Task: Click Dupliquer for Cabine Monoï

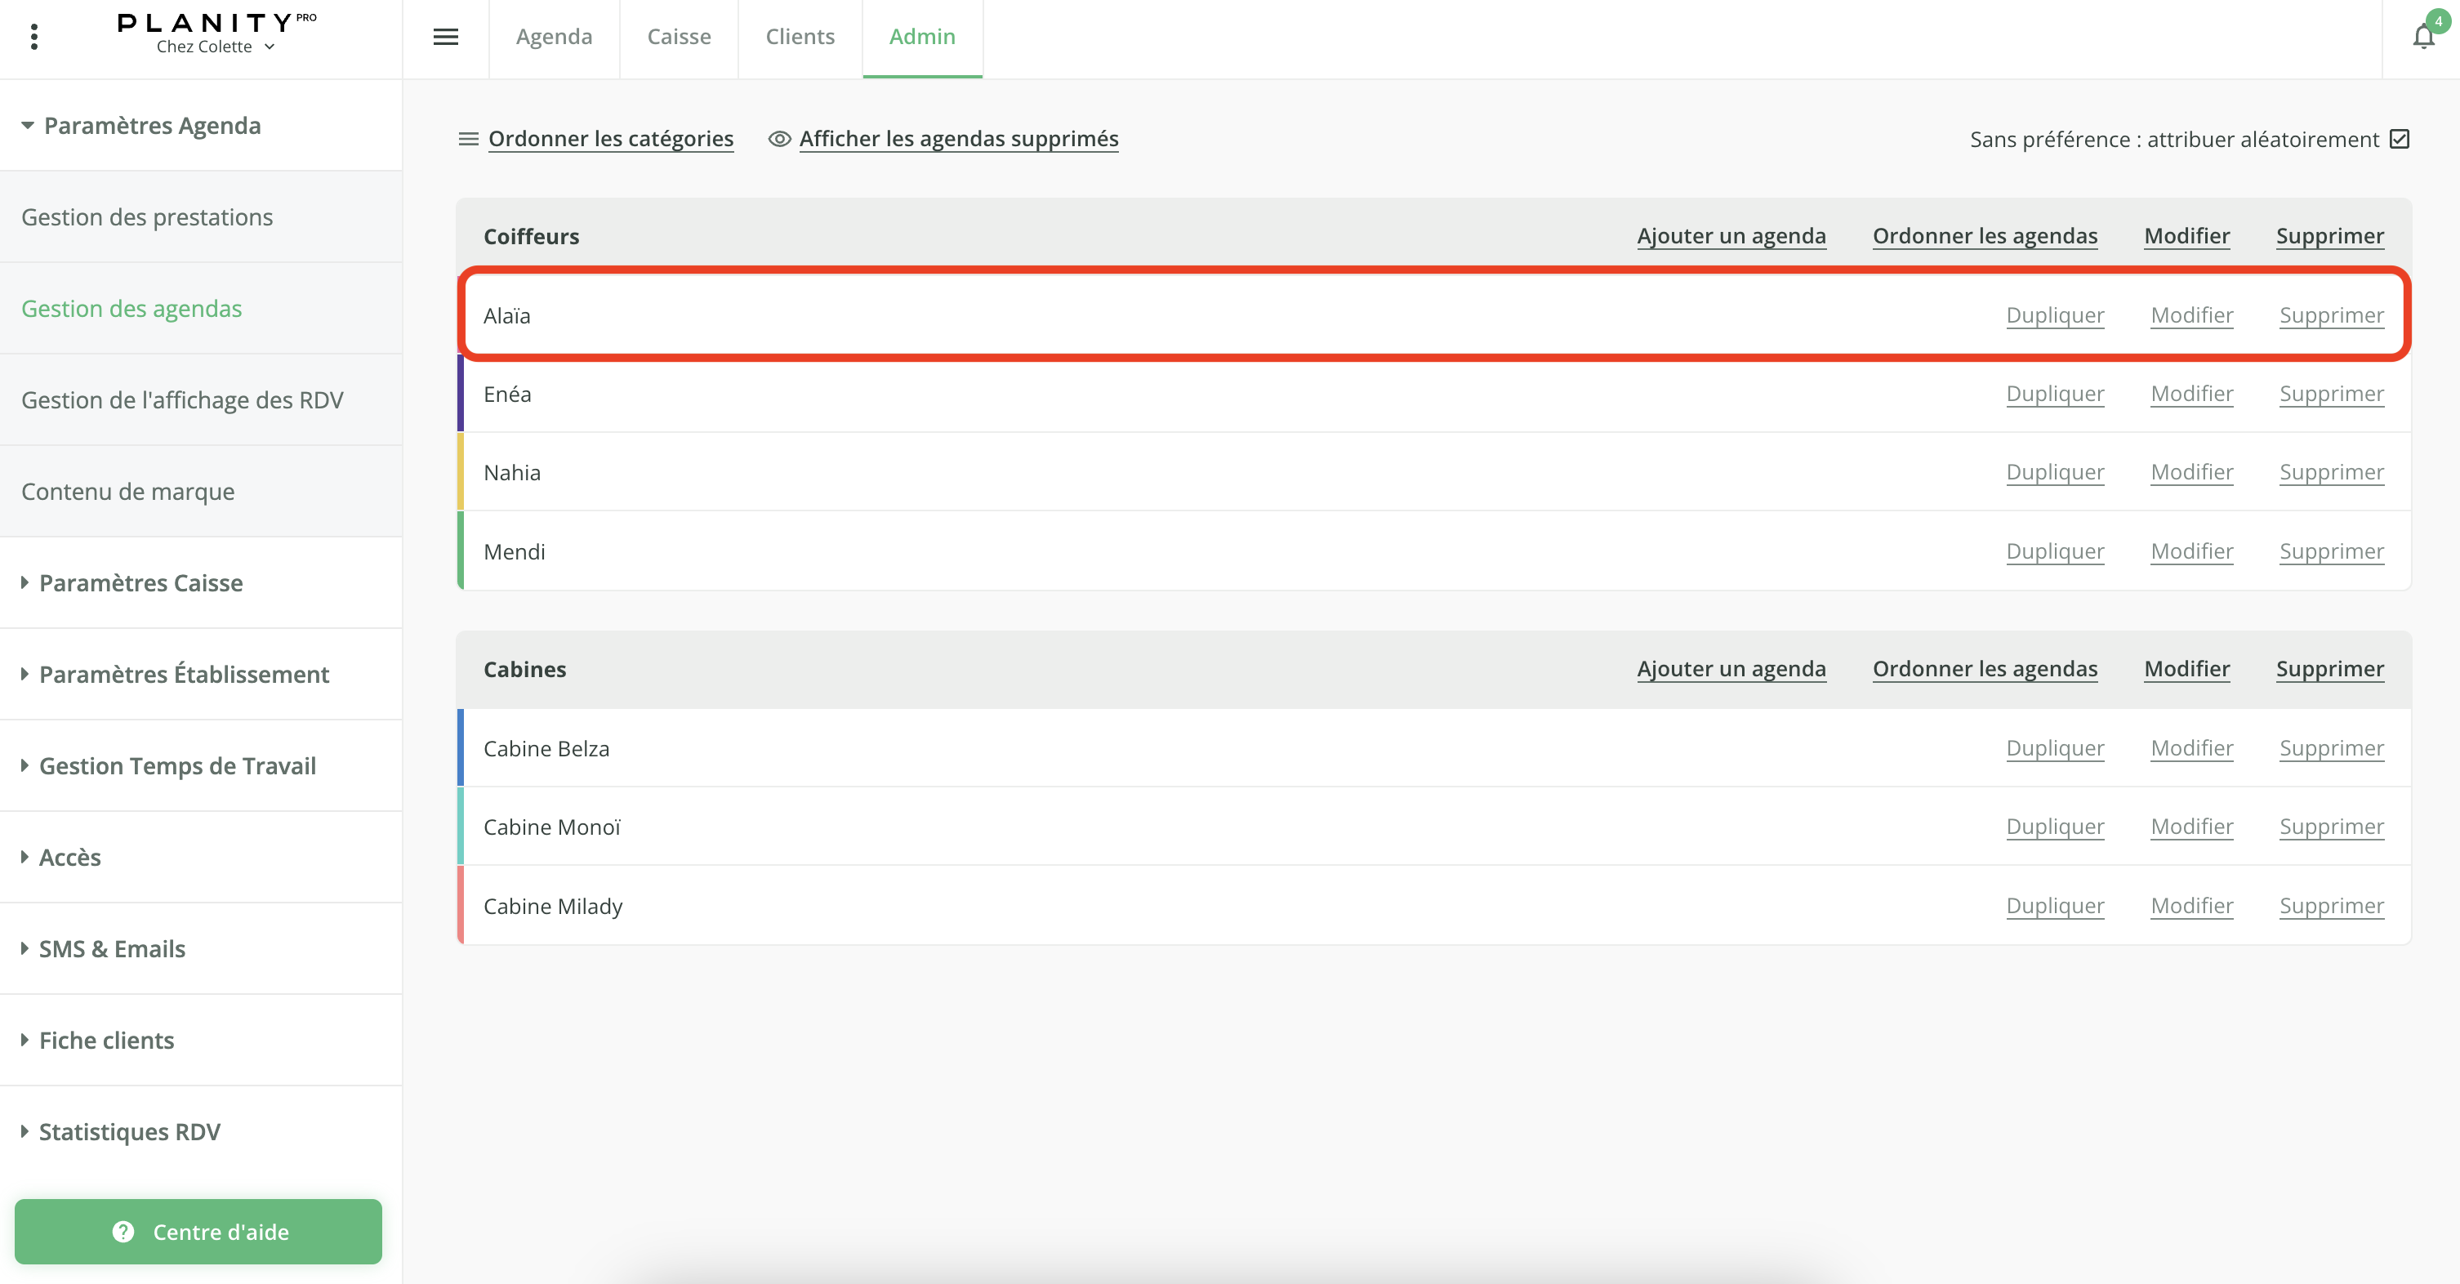Action: coord(2054,827)
